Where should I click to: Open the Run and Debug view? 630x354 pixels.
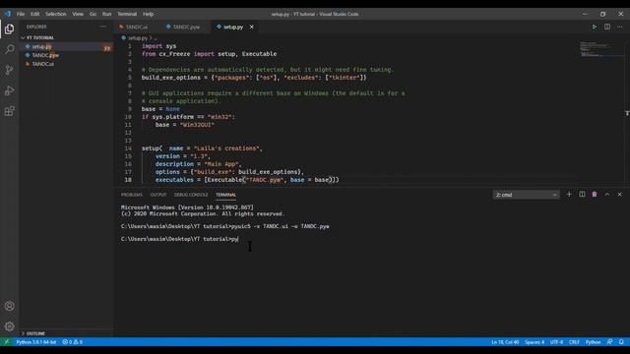click(9, 90)
